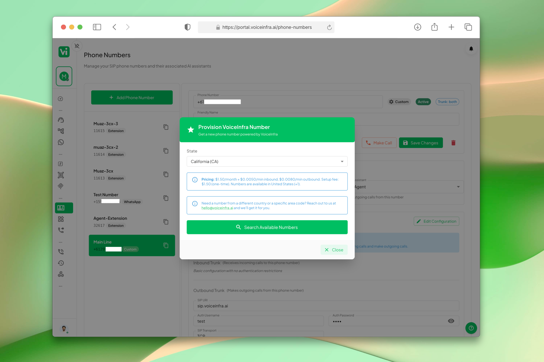The image size is (544, 362).
Task: Open the widgets grid icon in sidebar
Action: pos(61,219)
